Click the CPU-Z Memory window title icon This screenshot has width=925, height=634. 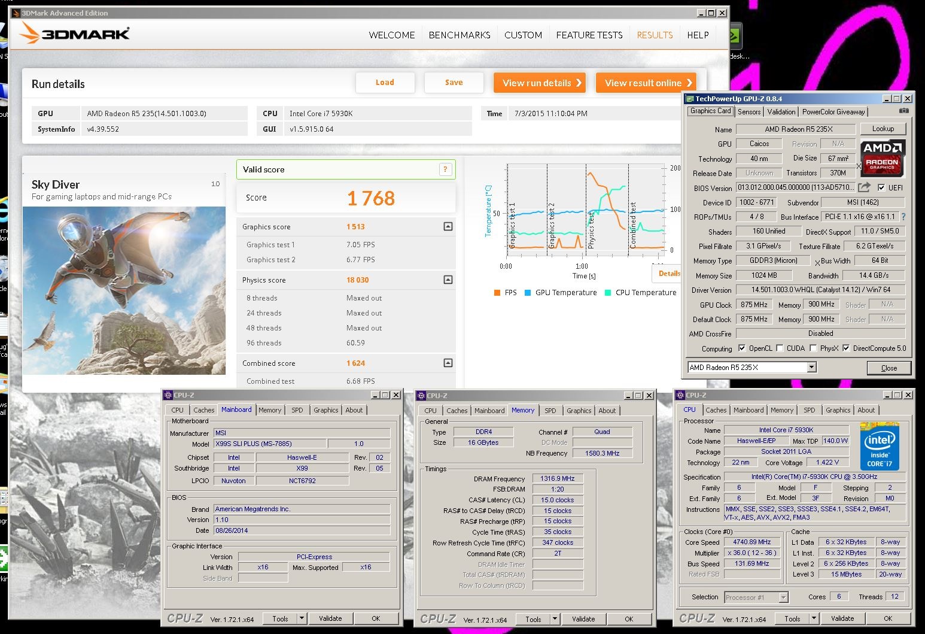pyautogui.click(x=421, y=396)
